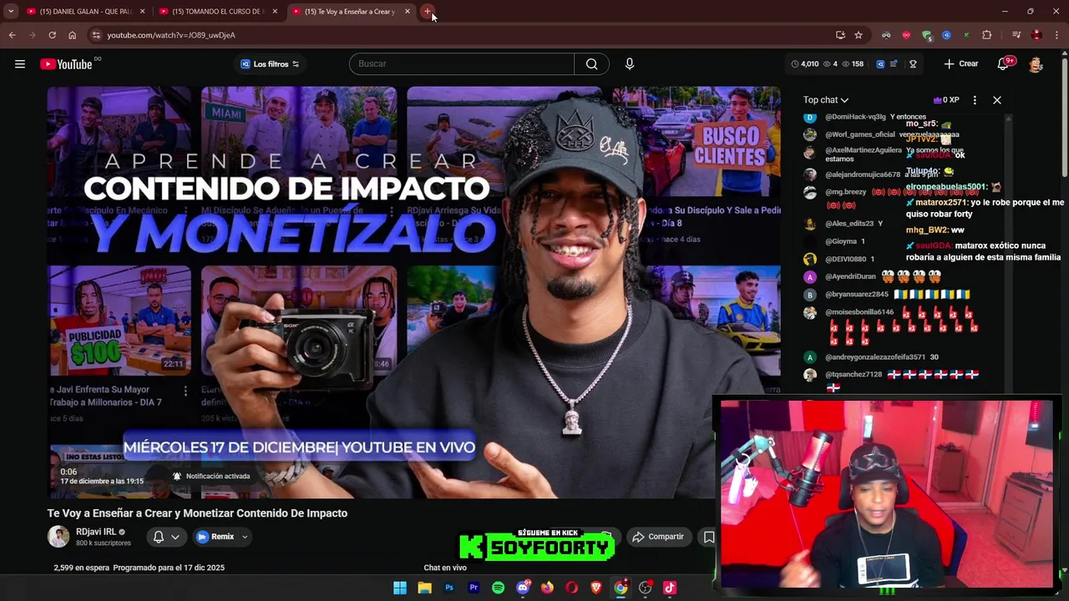Focus the Buscar search field
Viewport: 1069px width, 601px height.
pyautogui.click(x=462, y=64)
